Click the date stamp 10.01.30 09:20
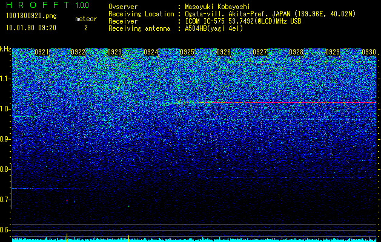 pyautogui.click(x=31, y=28)
